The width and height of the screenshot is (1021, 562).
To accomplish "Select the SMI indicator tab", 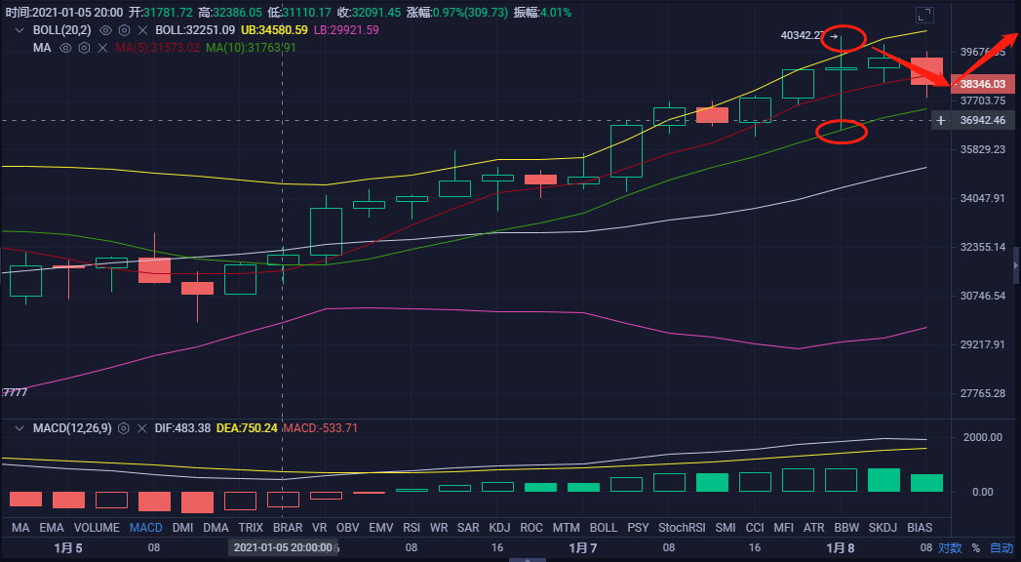I will pyautogui.click(x=726, y=528).
